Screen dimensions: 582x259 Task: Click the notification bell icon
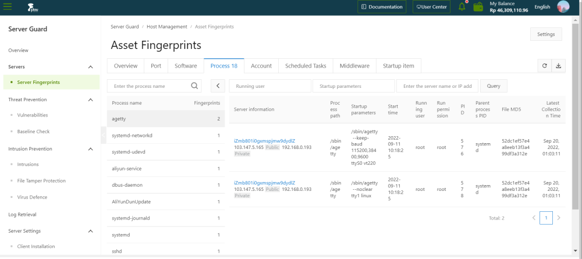click(462, 7)
